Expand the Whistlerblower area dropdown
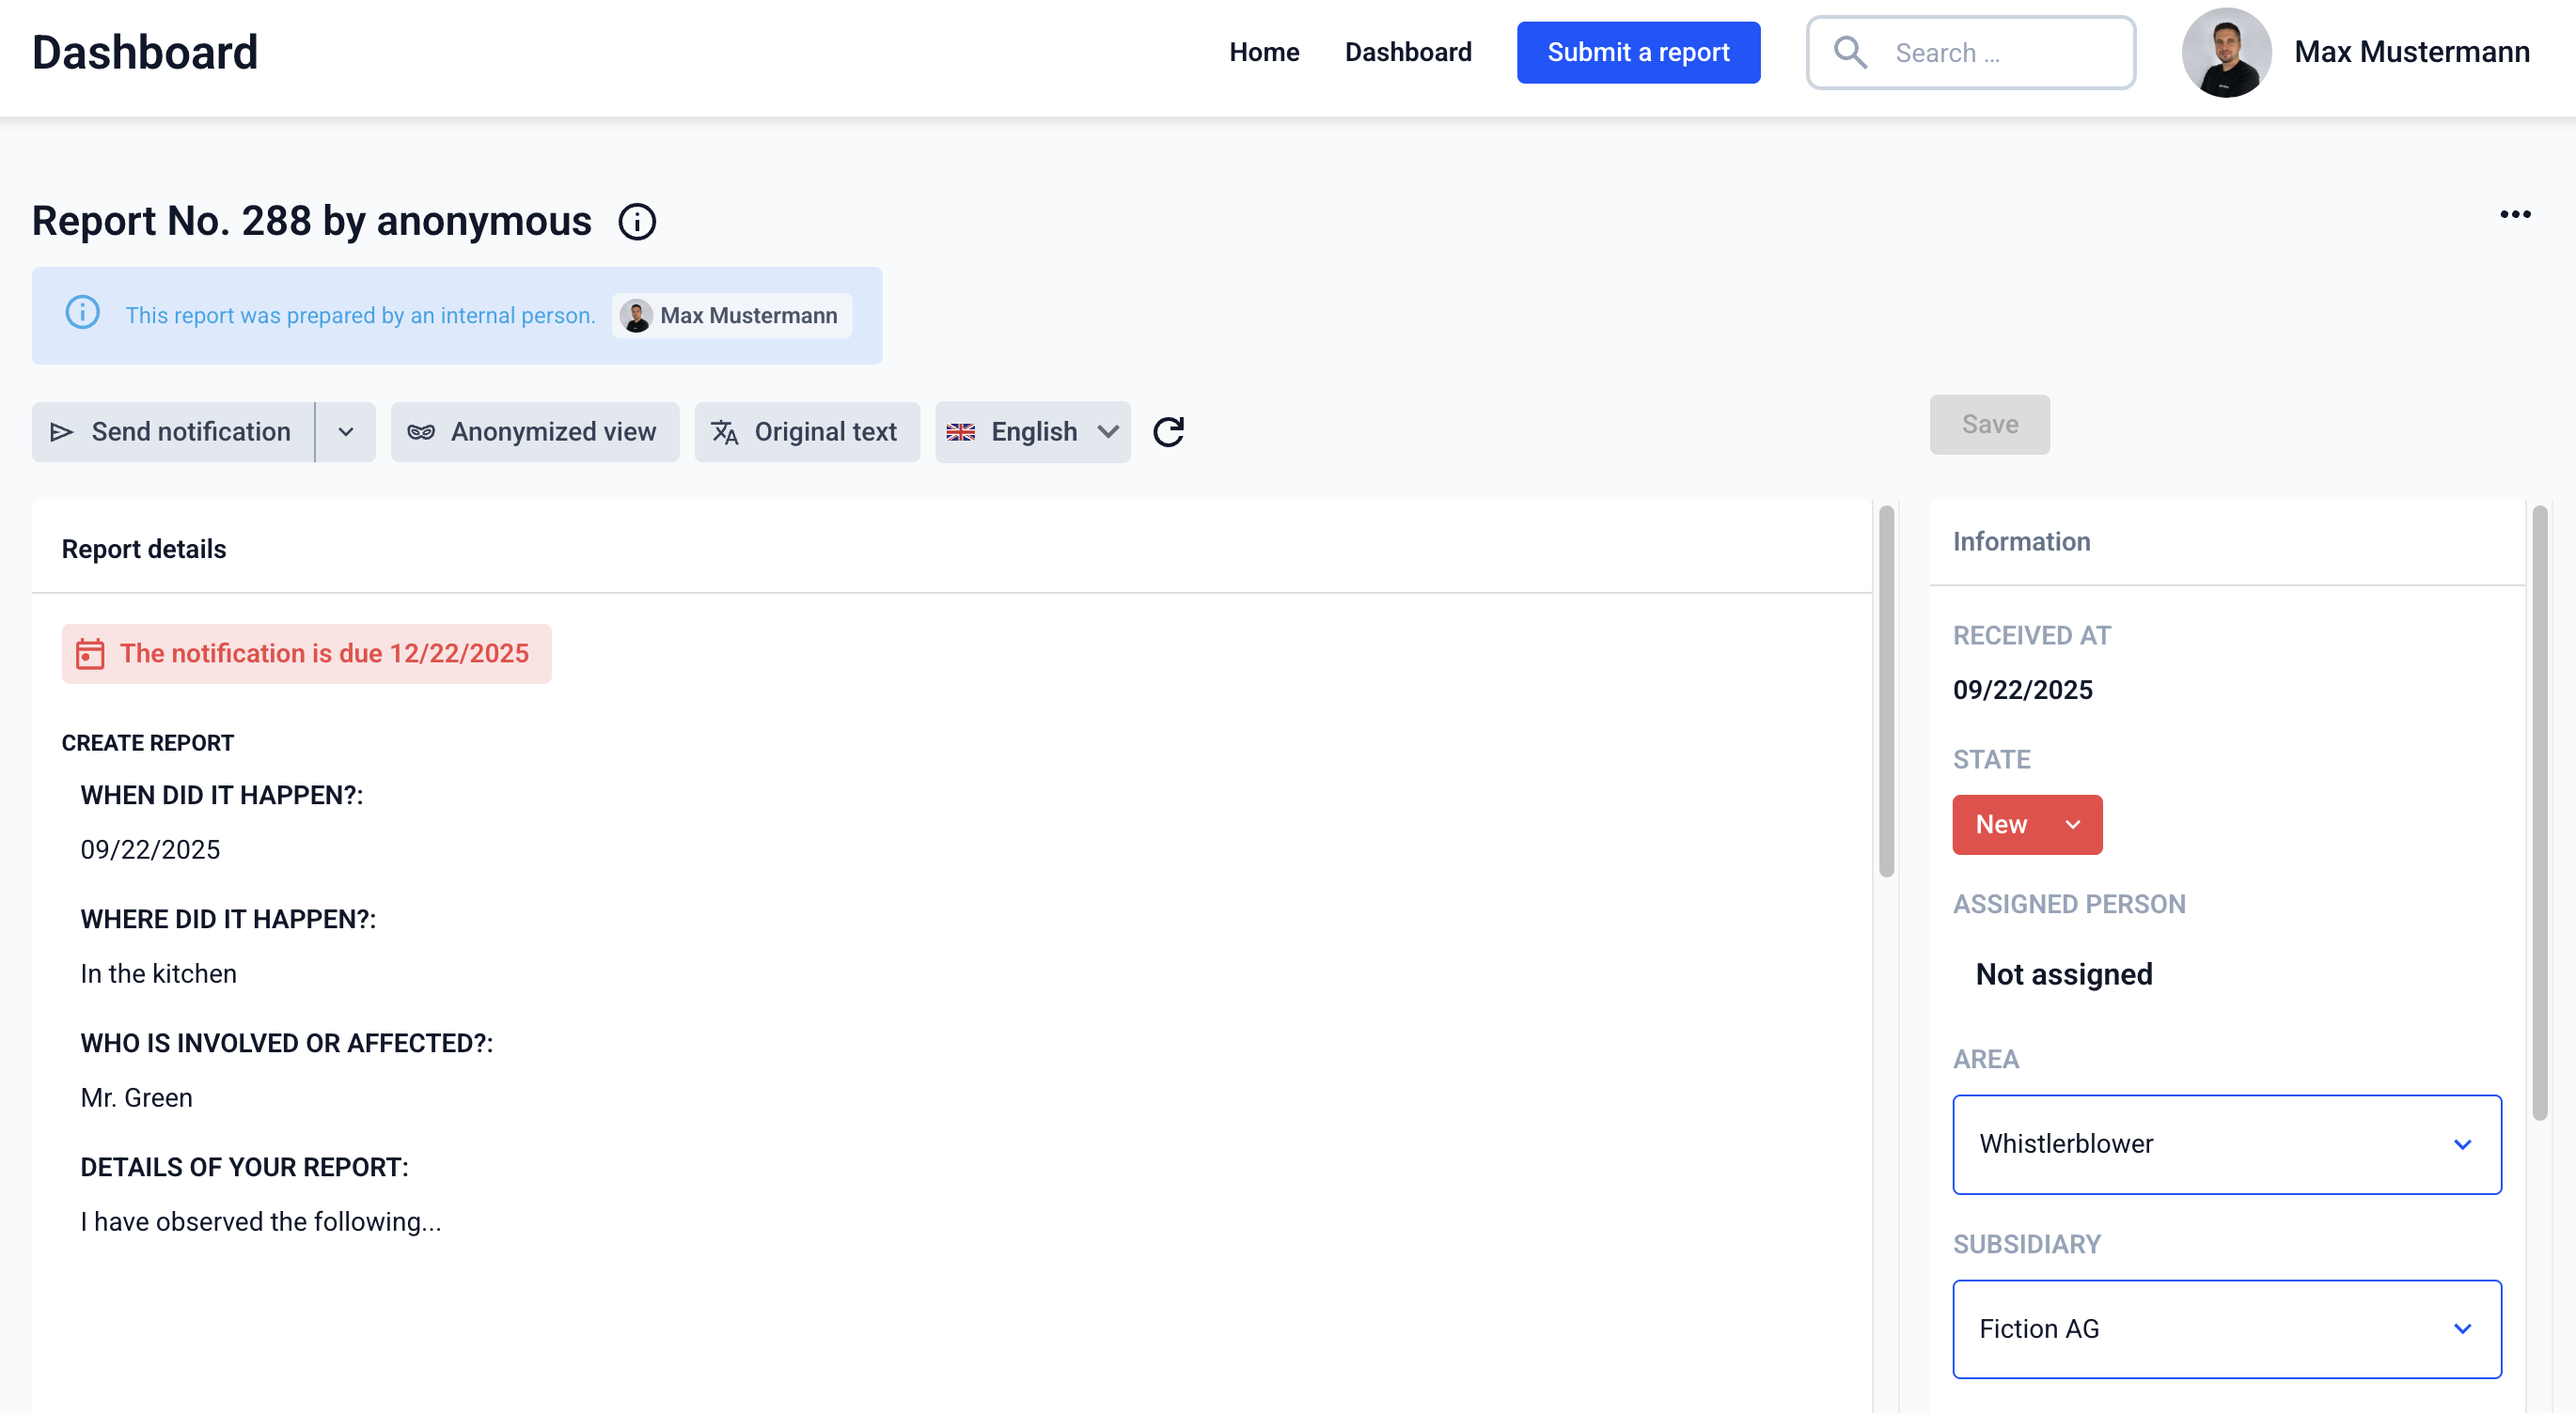This screenshot has height=1413, width=2576. point(2226,1144)
